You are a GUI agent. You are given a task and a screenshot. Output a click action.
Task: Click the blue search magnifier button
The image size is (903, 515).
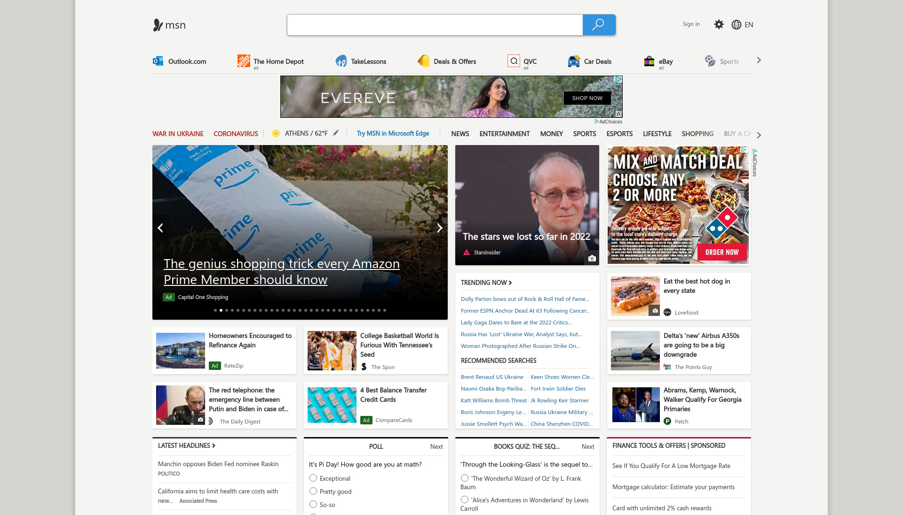[x=599, y=25]
